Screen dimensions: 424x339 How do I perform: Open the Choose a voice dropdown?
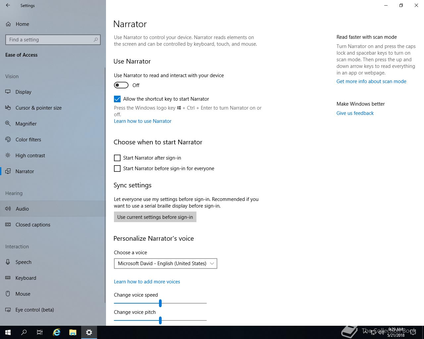166,264
